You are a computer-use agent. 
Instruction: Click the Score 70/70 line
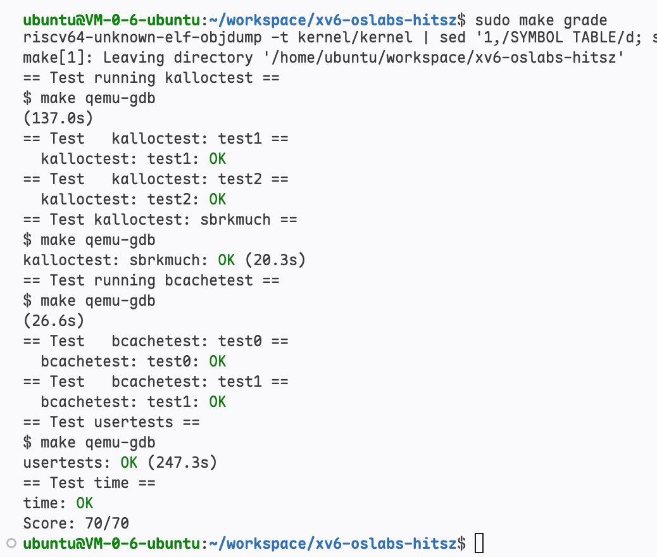tap(76, 523)
